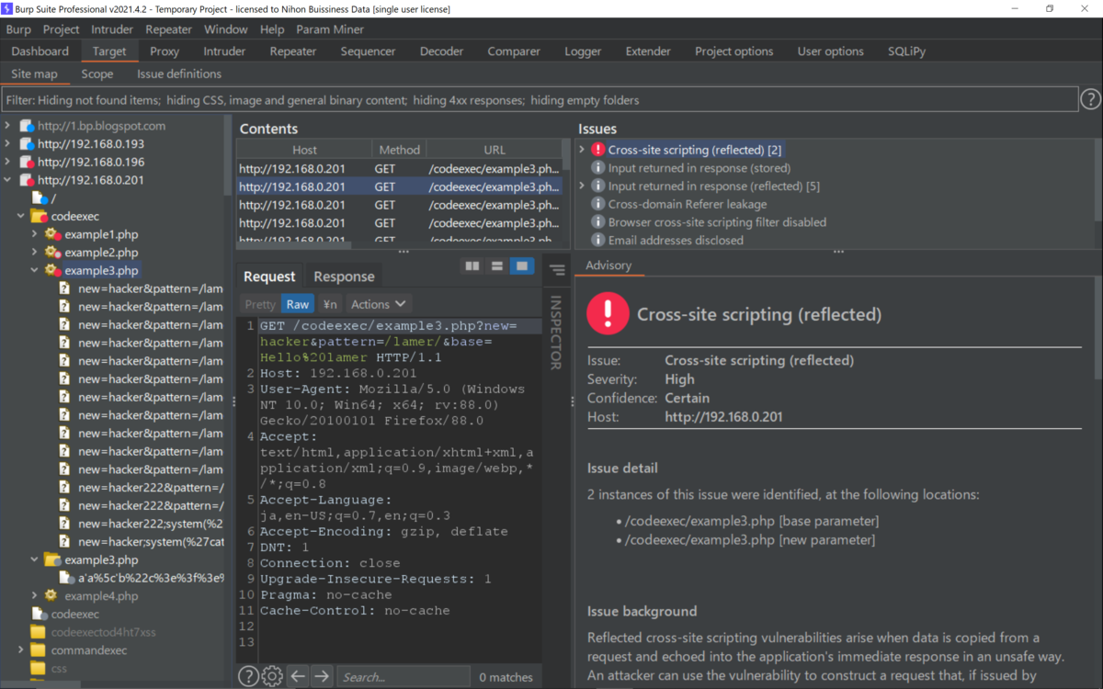Click '0 matches' search result count
This screenshot has width=1103, height=689.
pos(506,677)
